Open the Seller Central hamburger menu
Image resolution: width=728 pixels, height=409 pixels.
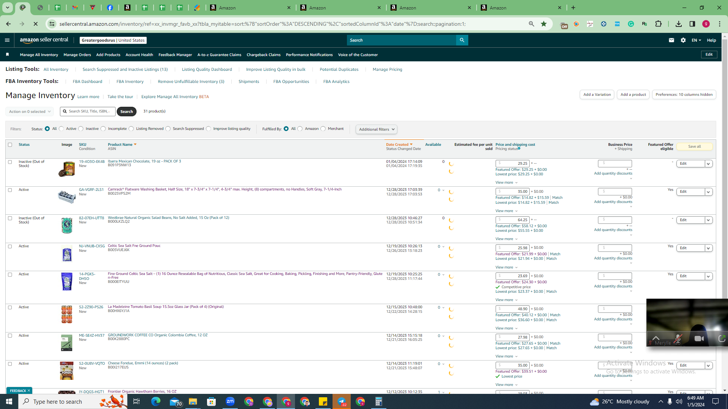click(x=7, y=40)
